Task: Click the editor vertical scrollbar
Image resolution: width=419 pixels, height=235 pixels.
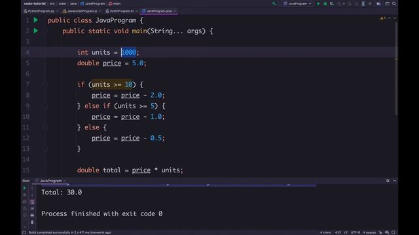Action: point(396,69)
